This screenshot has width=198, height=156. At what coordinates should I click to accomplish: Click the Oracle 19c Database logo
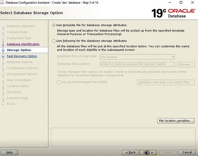[173, 13]
